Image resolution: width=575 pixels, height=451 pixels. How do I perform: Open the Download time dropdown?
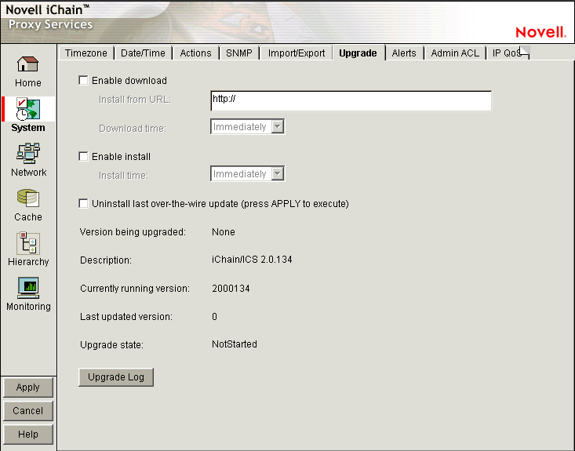[248, 127]
